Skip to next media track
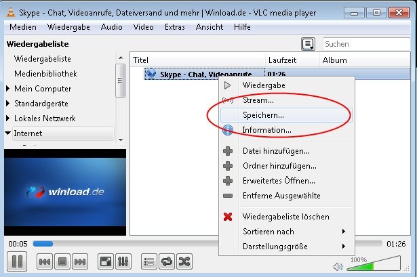The width and height of the screenshot is (417, 277). (x=80, y=262)
